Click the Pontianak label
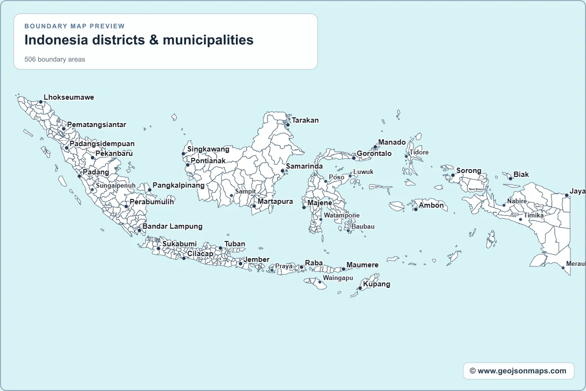 tap(209, 160)
